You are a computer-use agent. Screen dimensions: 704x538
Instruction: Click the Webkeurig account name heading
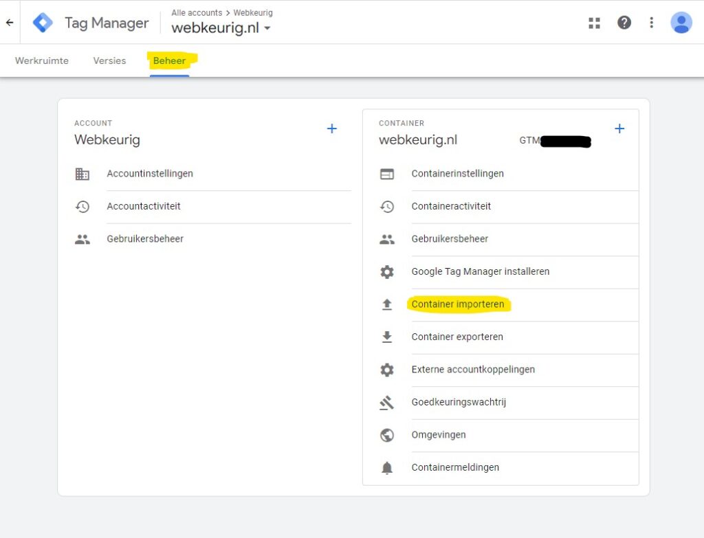tap(107, 139)
